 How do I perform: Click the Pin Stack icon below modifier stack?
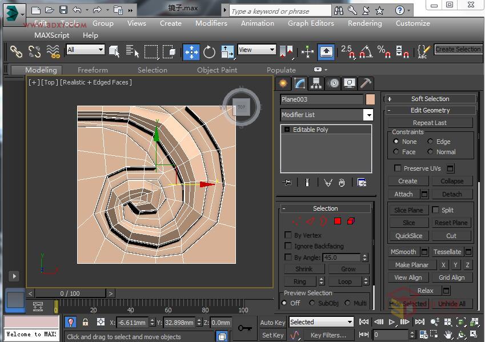point(287,182)
